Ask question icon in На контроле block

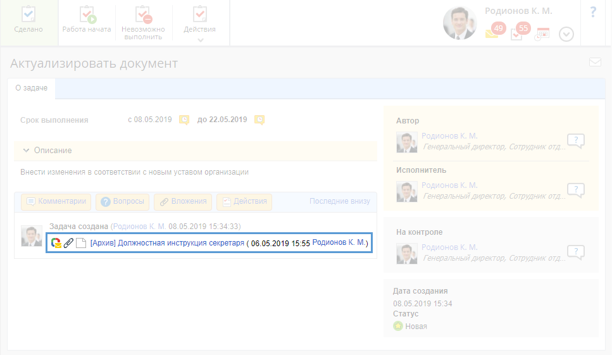coord(576,252)
